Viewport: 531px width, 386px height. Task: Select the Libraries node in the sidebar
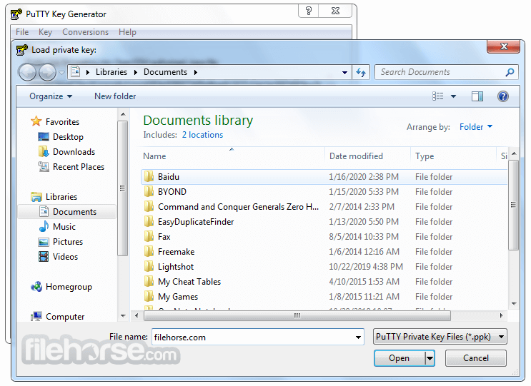[x=61, y=197]
